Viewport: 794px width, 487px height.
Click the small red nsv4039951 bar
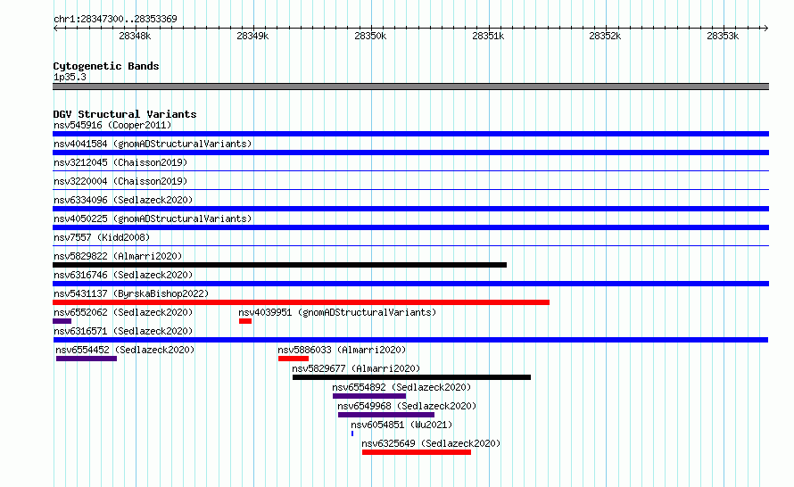coord(245,321)
